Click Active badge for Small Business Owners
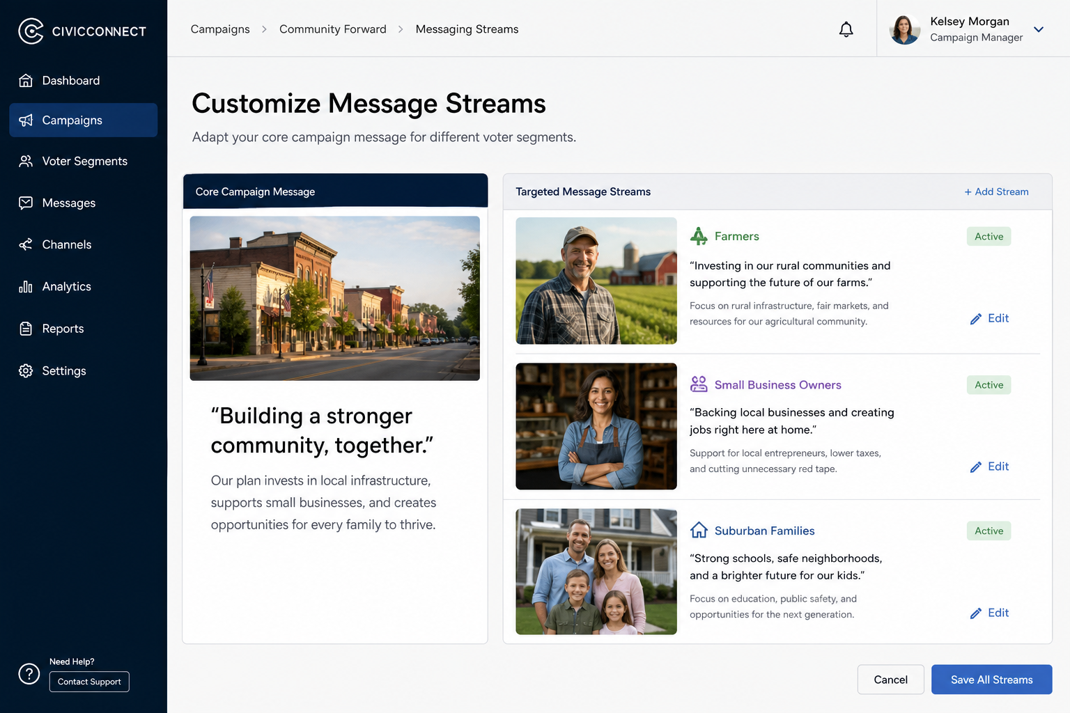This screenshot has width=1070, height=713. (x=989, y=385)
